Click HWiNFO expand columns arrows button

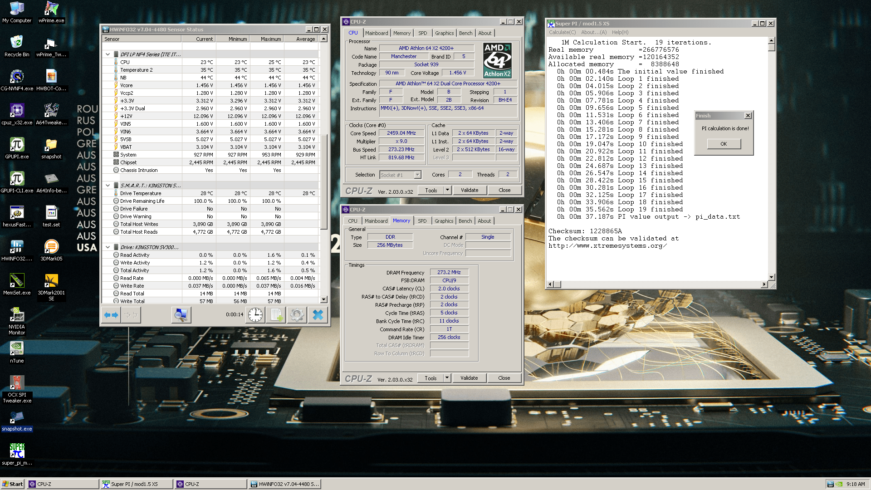pyautogui.click(x=111, y=314)
